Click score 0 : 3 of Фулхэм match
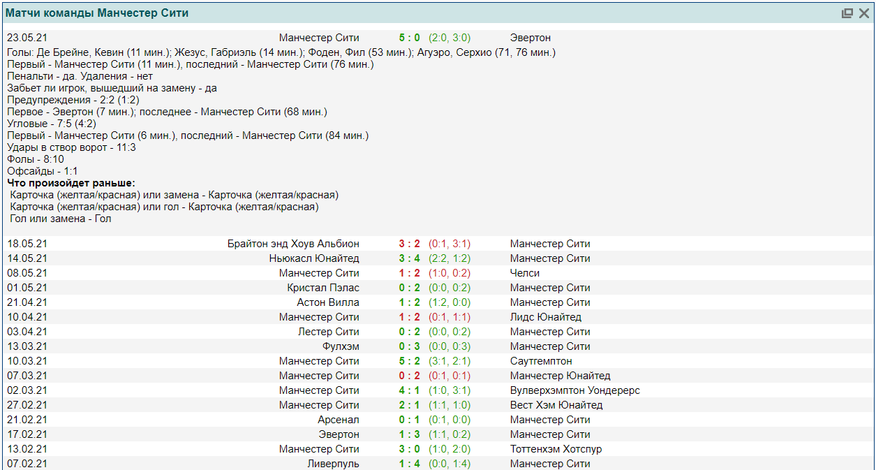 [x=410, y=346]
